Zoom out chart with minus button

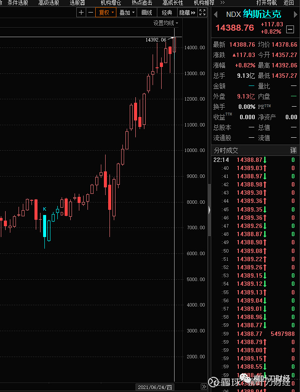91,12
